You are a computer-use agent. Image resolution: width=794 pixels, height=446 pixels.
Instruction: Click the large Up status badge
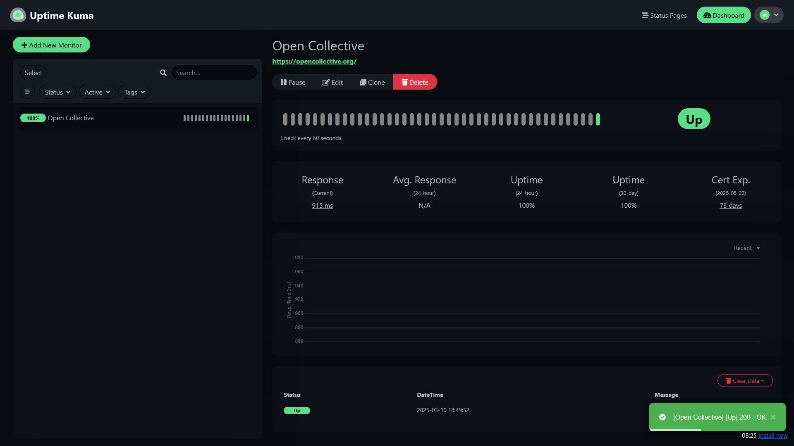click(x=694, y=119)
